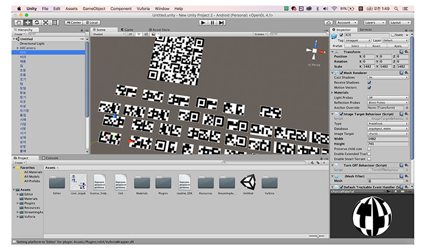This screenshot has width=426, height=249.
Task: Expand the Materials foldout in Mesh Renderer
Action: (x=332, y=93)
